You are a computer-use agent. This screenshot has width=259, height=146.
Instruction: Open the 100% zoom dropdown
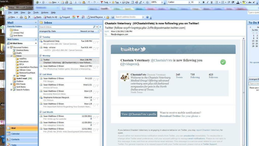pyautogui.click(x=162, y=2)
